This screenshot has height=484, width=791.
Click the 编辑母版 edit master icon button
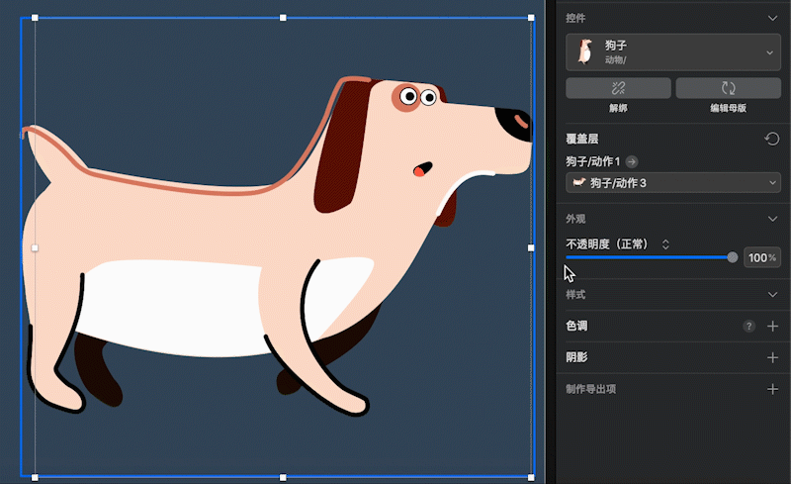[x=728, y=88]
